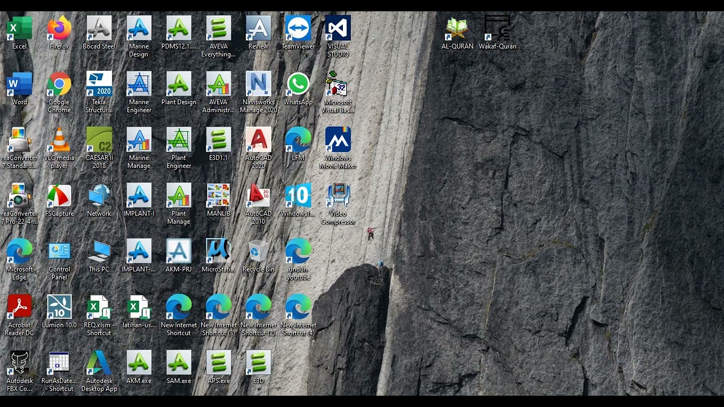The image size is (724, 407).
Task: Select the AVEVA Everything icon
Action: click(218, 28)
